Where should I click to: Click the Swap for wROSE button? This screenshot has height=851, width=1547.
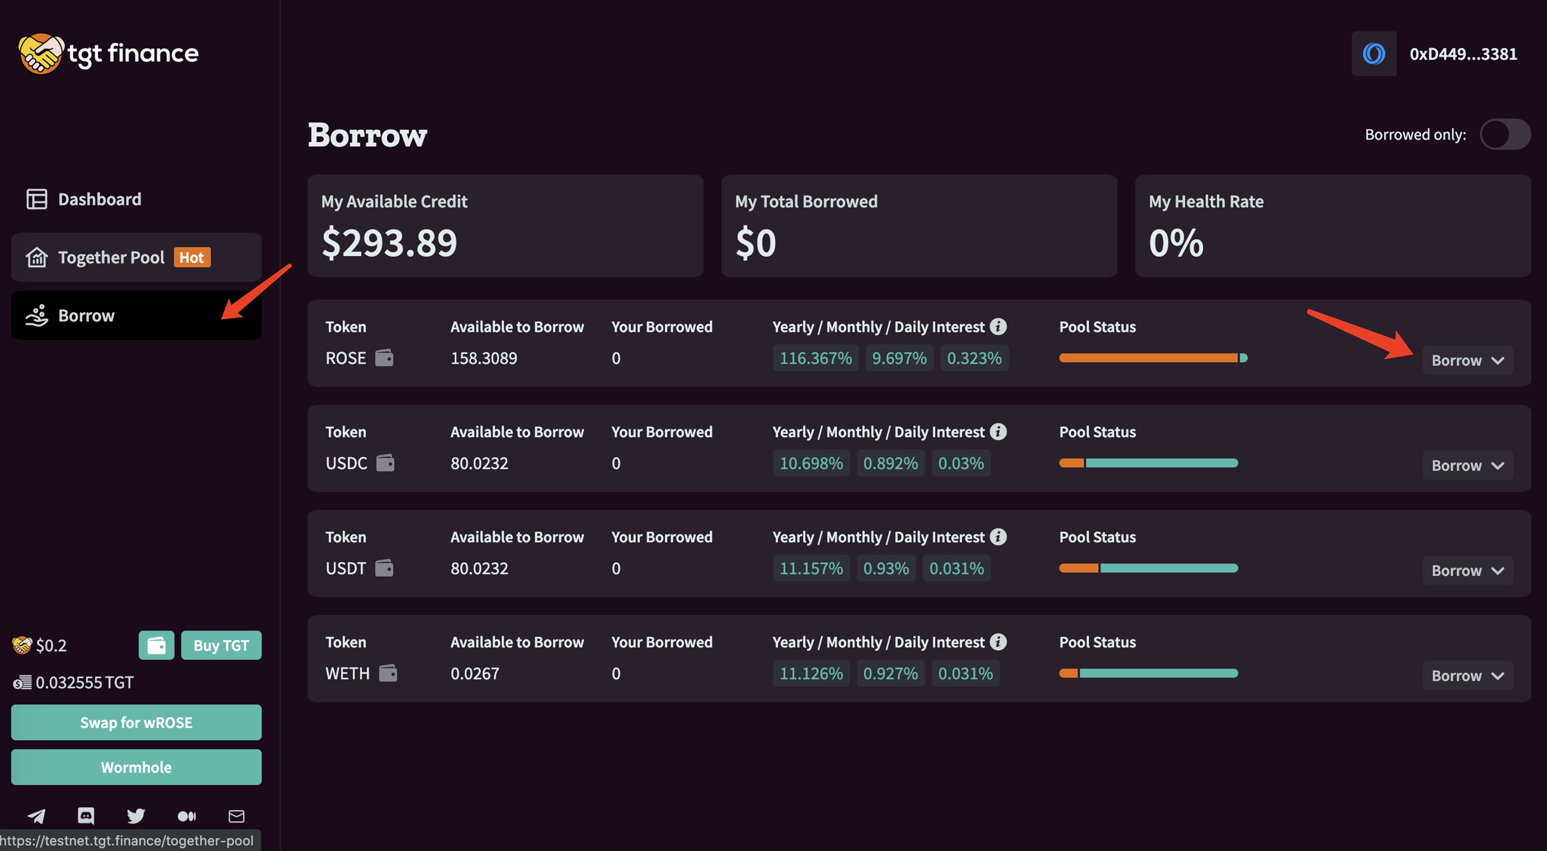[x=136, y=722]
